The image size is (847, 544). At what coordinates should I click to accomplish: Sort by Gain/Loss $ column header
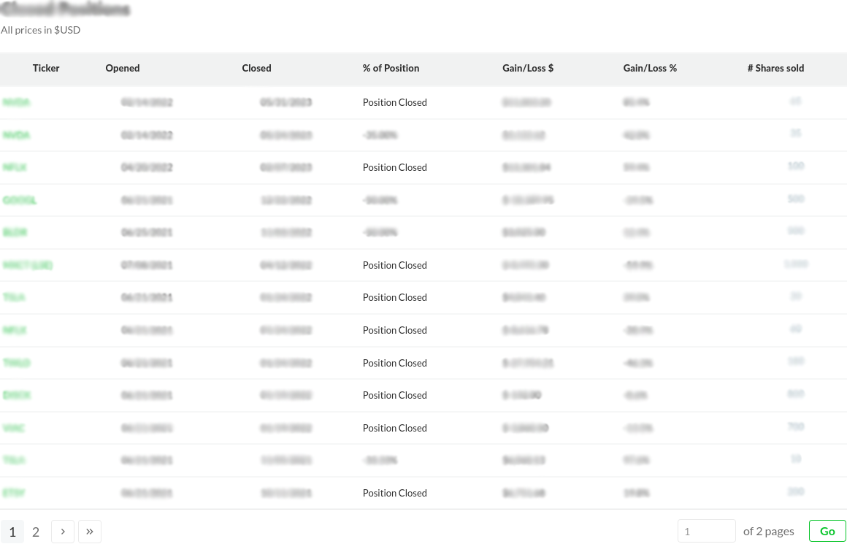[528, 68]
